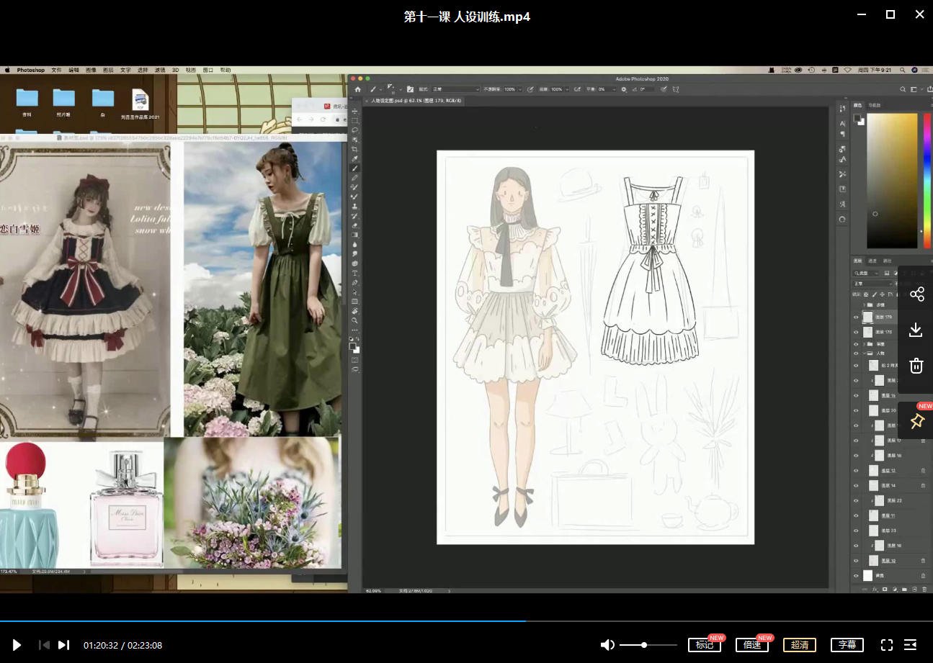Viewport: 933px width, 663px height.
Task: Open the playlist icon in the player bar
Action: (911, 645)
